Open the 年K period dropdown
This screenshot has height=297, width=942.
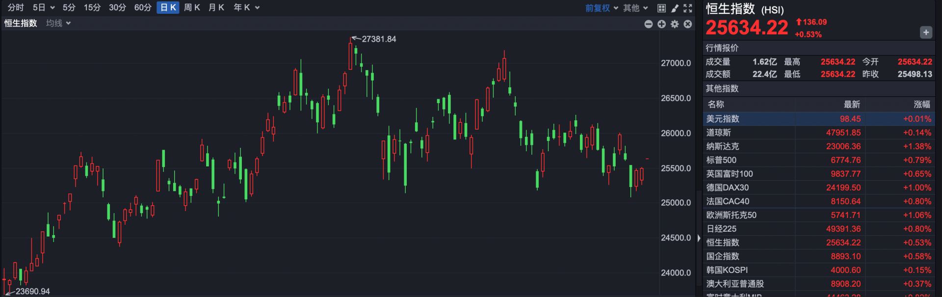tap(246, 7)
